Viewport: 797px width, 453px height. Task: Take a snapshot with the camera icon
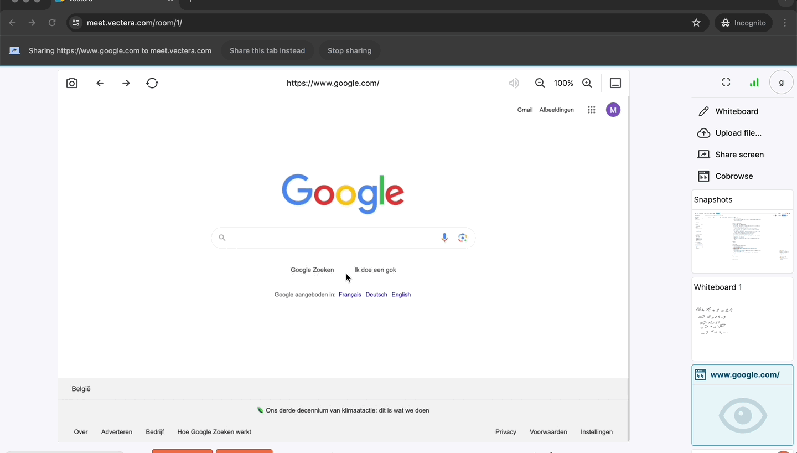[x=72, y=83]
